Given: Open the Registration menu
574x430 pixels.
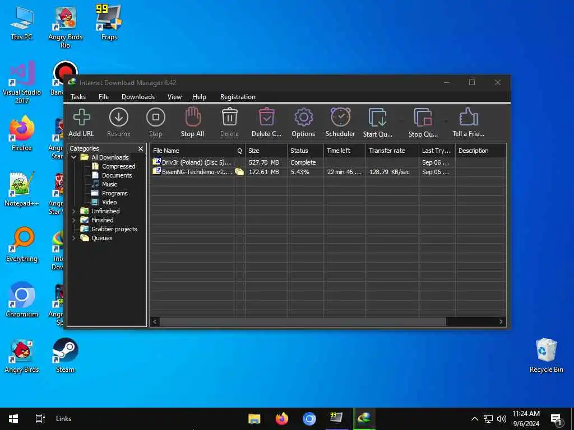Looking at the screenshot, I should coord(238,97).
